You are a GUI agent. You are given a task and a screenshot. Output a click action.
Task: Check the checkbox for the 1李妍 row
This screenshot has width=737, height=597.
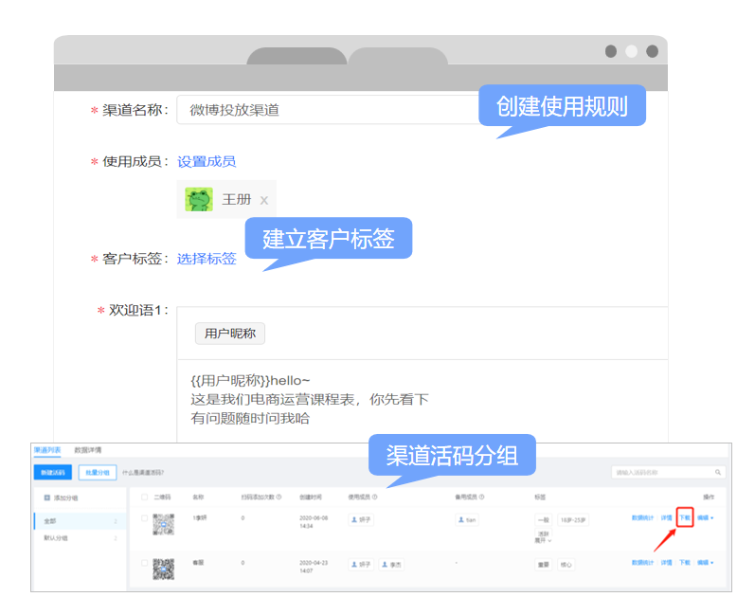pyautogui.click(x=144, y=518)
